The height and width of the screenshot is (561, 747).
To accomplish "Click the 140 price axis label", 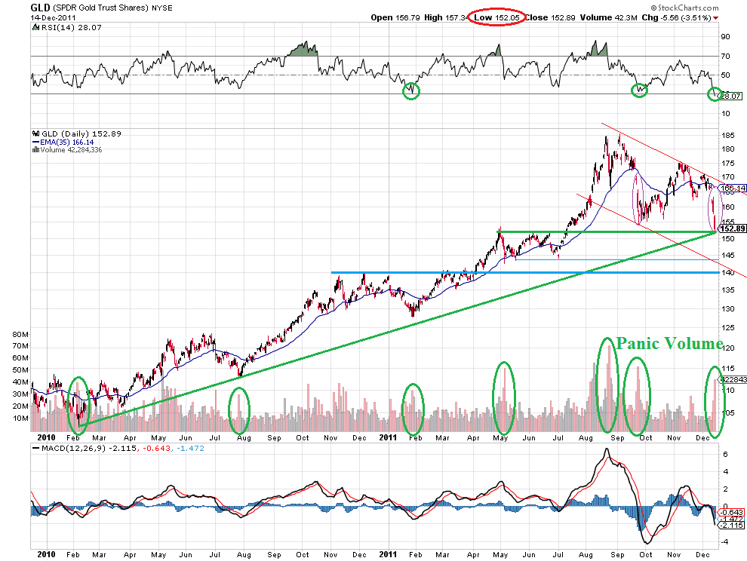I will 727,273.
